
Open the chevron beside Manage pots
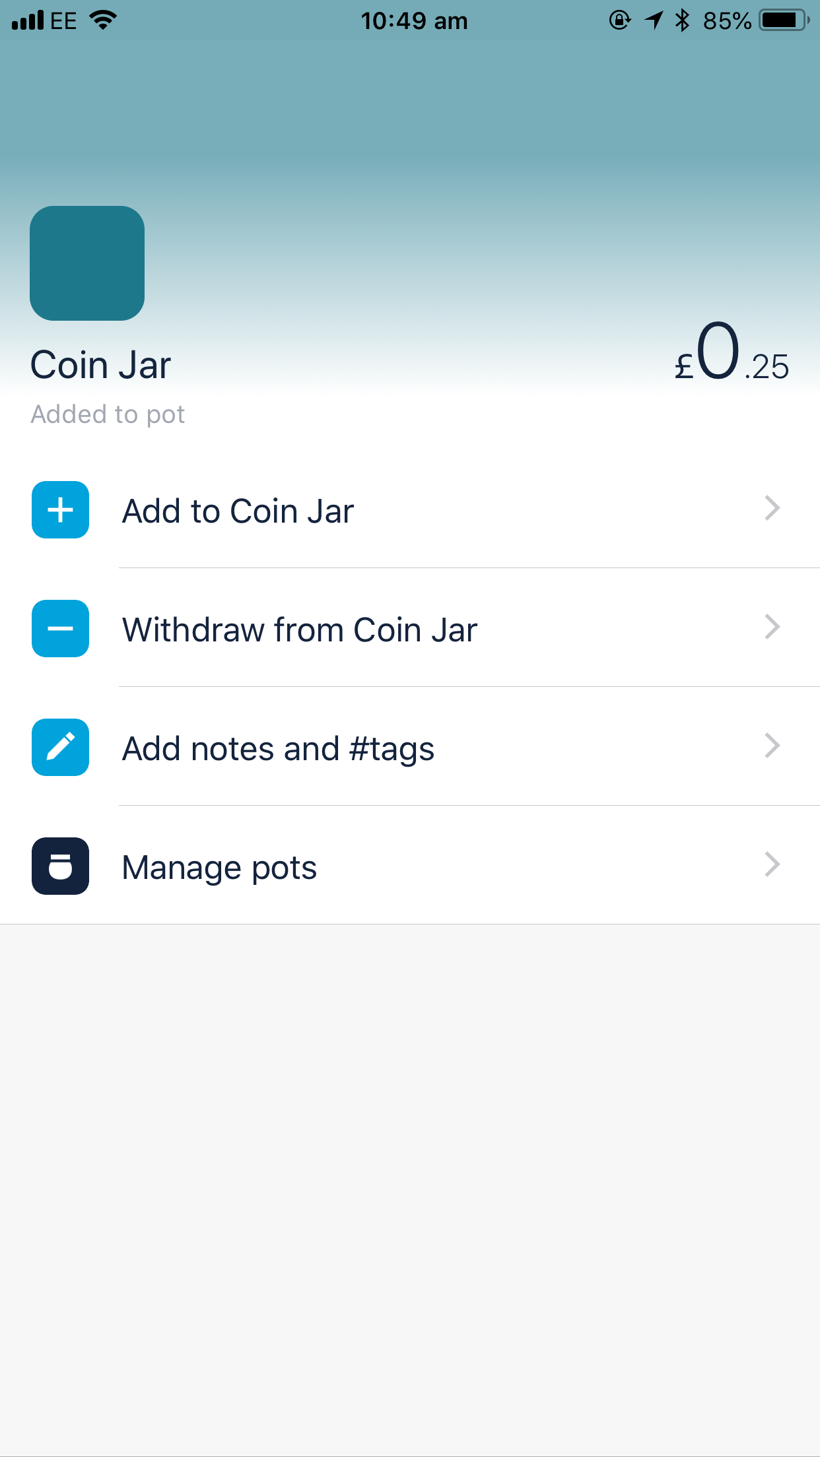[772, 864]
